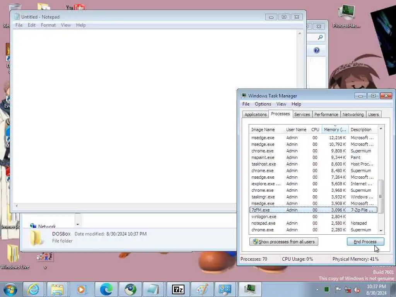The image size is (396, 297).
Task: Select the iexplore.exe process row
Action: tap(313, 184)
